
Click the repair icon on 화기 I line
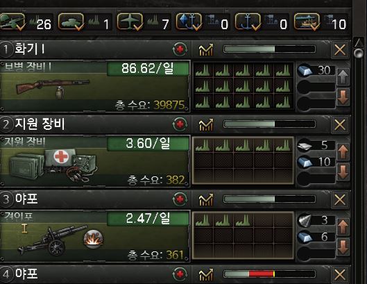click(x=180, y=49)
